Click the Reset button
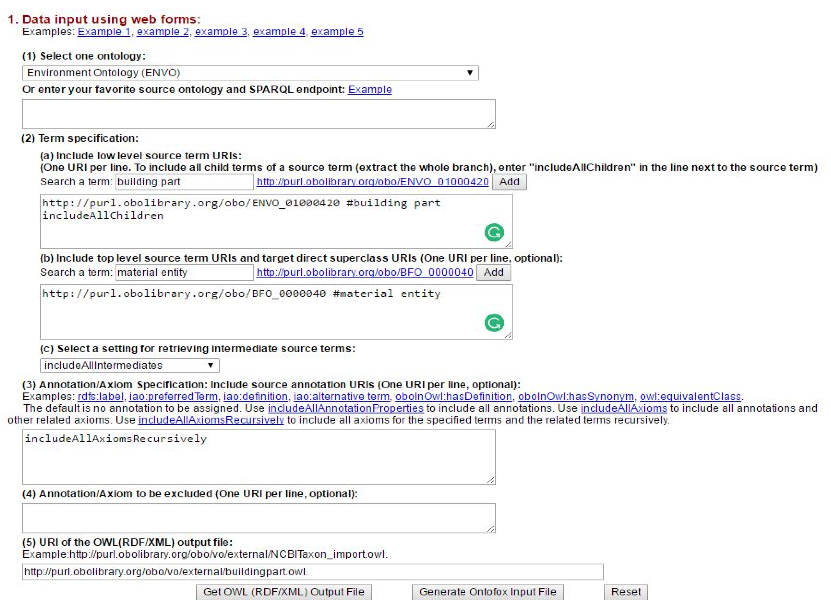 (625, 592)
